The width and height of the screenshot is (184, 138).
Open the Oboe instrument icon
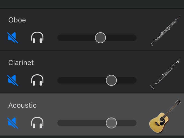[x=165, y=31]
